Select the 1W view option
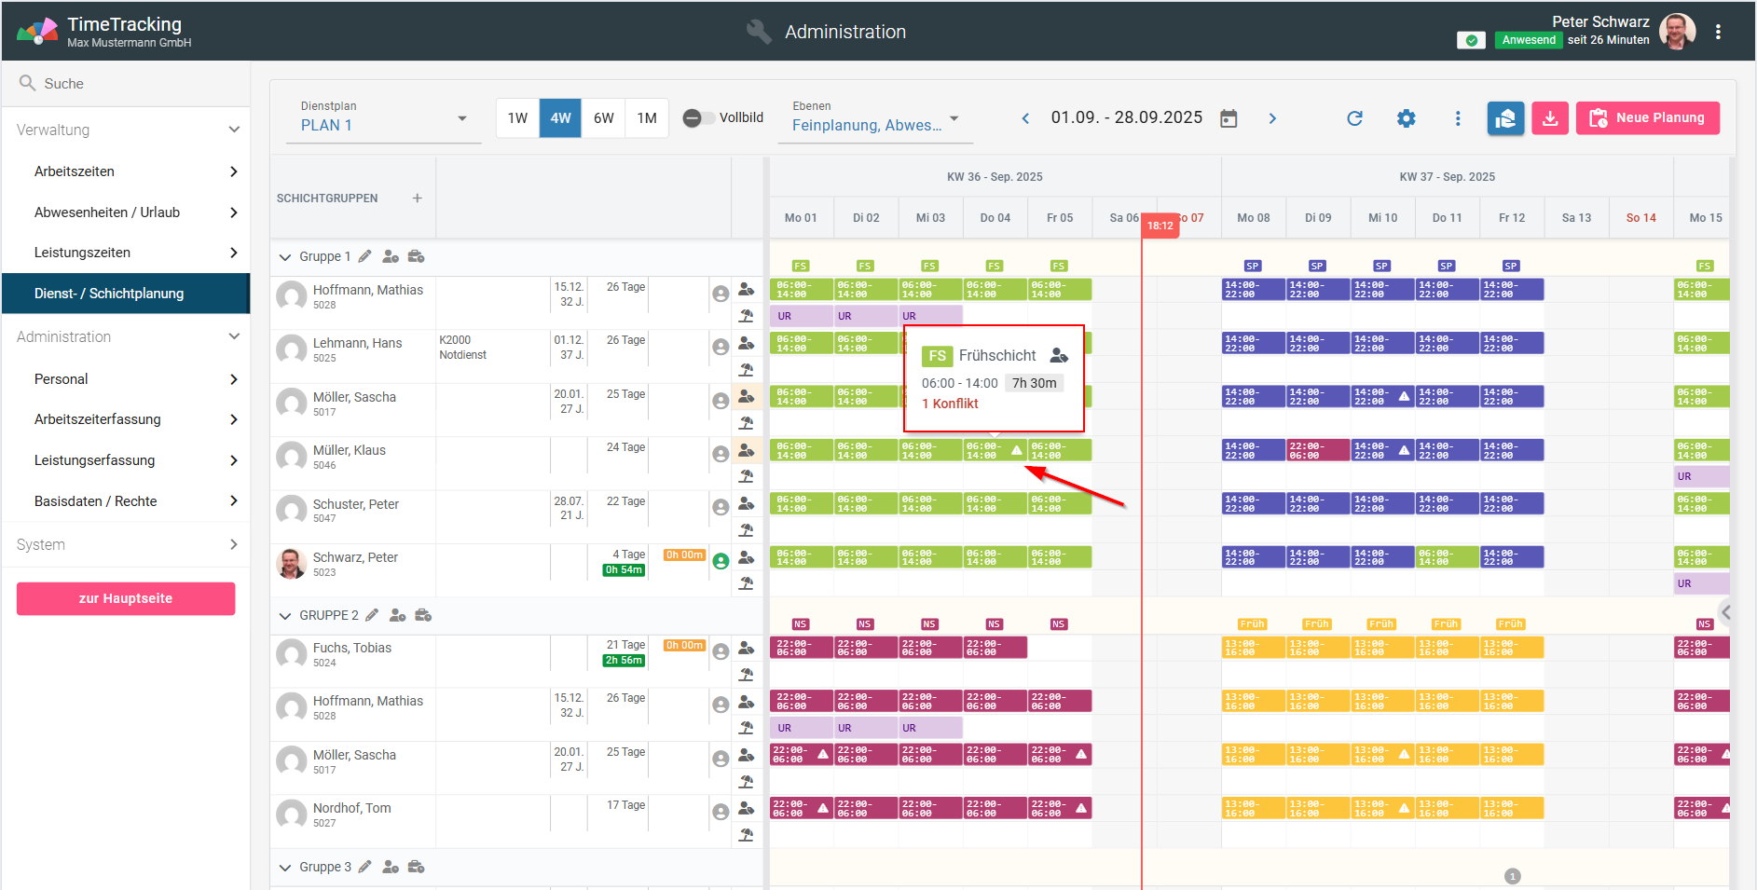 (x=517, y=118)
